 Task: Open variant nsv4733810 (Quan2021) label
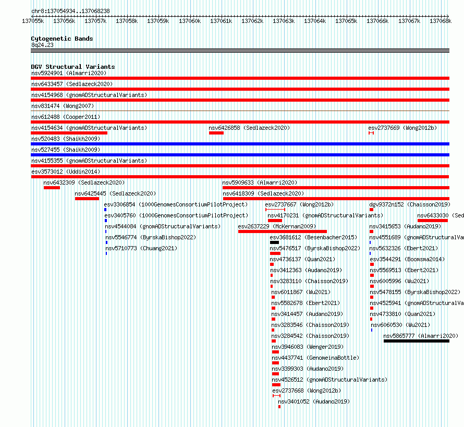pyautogui.click(x=403, y=314)
